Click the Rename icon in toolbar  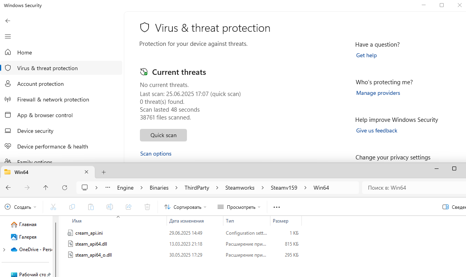click(110, 207)
